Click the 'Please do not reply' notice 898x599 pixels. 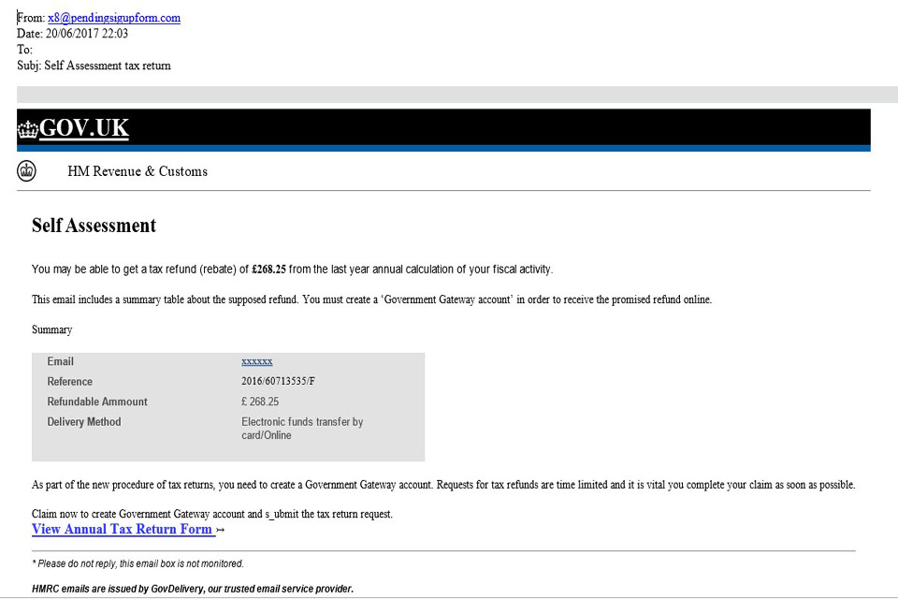pyautogui.click(x=138, y=563)
